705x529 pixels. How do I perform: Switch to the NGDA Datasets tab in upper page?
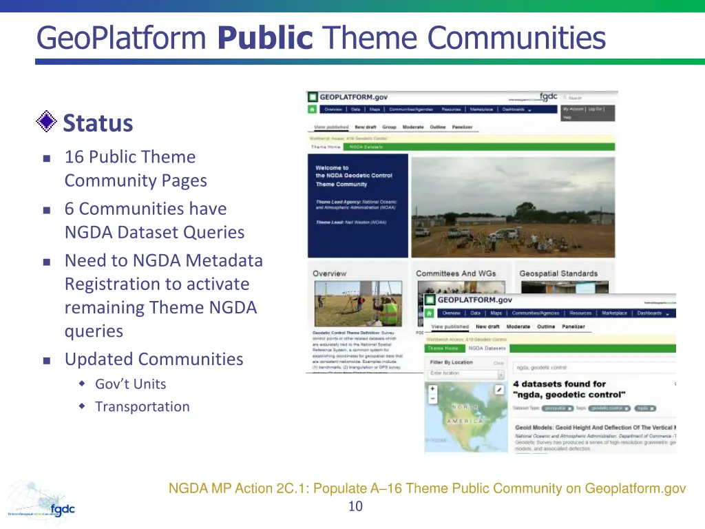[x=366, y=147]
